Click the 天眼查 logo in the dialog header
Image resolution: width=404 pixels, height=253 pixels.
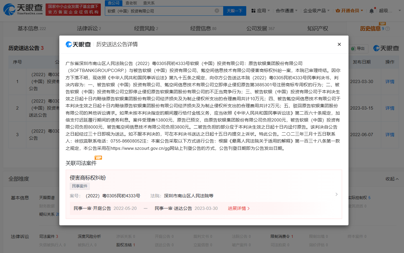click(x=78, y=44)
